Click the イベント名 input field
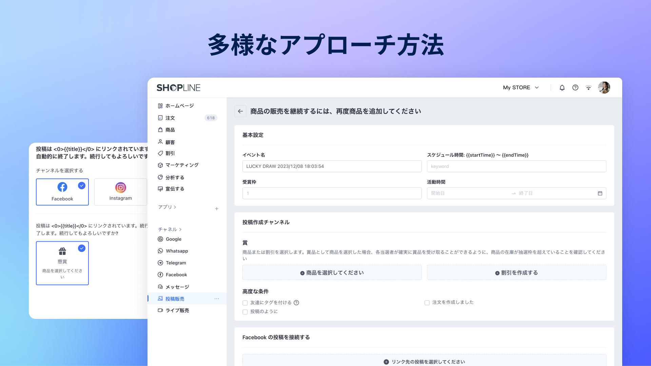 click(332, 166)
